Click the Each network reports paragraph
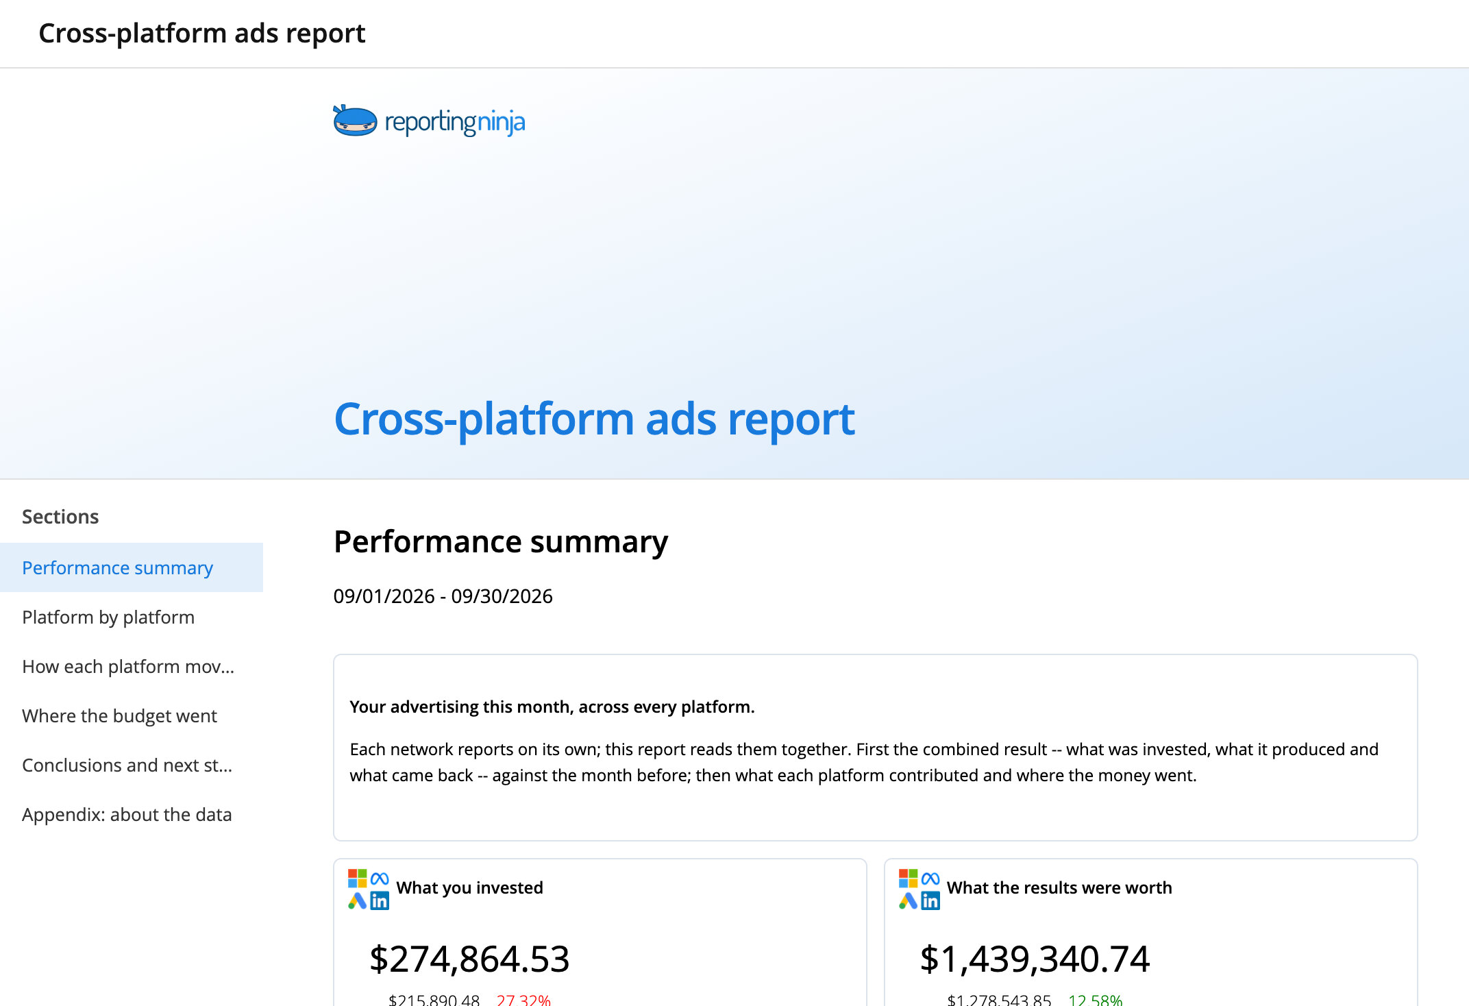This screenshot has width=1469, height=1006. (864, 762)
